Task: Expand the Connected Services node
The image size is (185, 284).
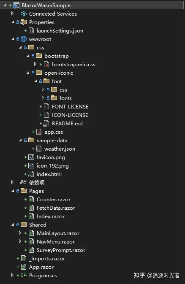Action: tap(12, 14)
